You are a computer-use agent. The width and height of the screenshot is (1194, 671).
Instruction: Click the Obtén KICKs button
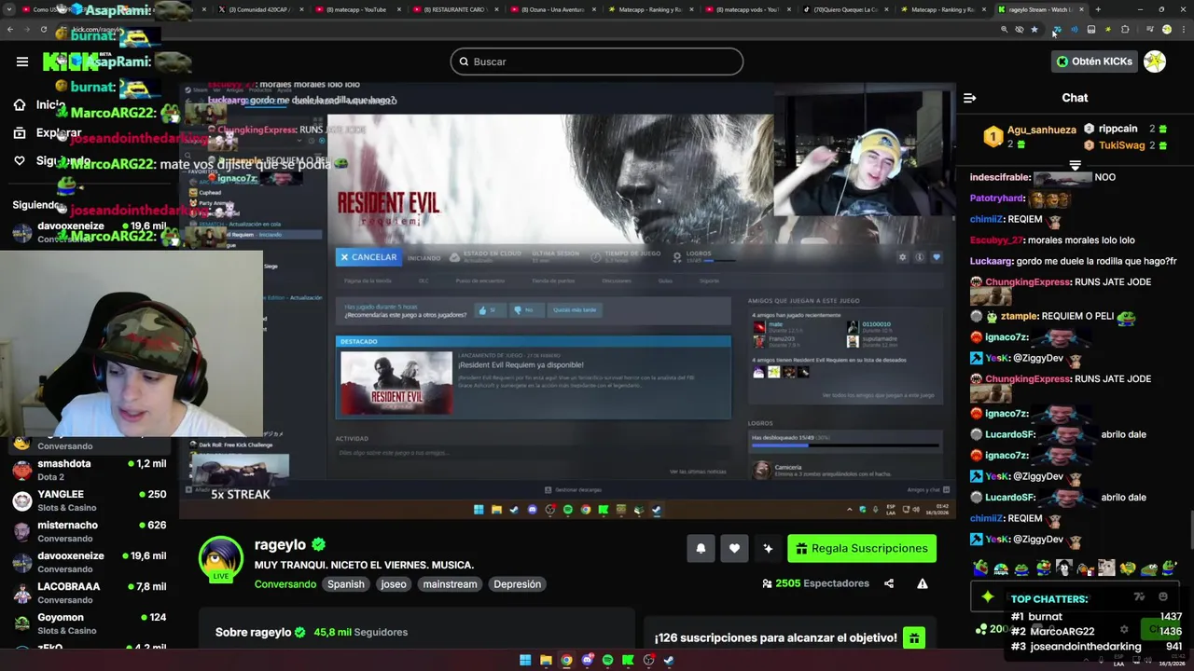pyautogui.click(x=1094, y=62)
